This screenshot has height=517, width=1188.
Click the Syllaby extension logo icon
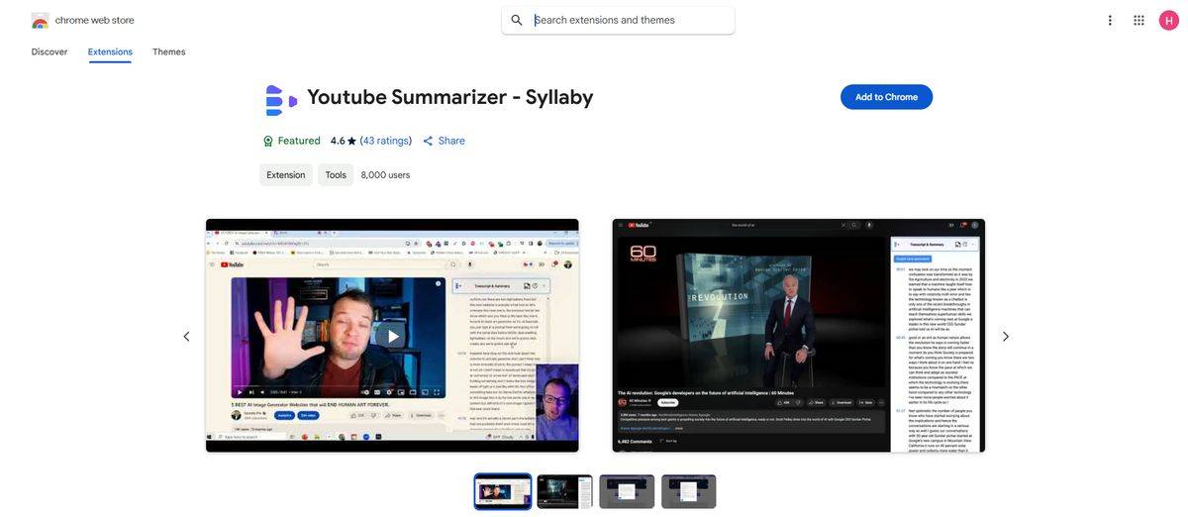click(281, 100)
